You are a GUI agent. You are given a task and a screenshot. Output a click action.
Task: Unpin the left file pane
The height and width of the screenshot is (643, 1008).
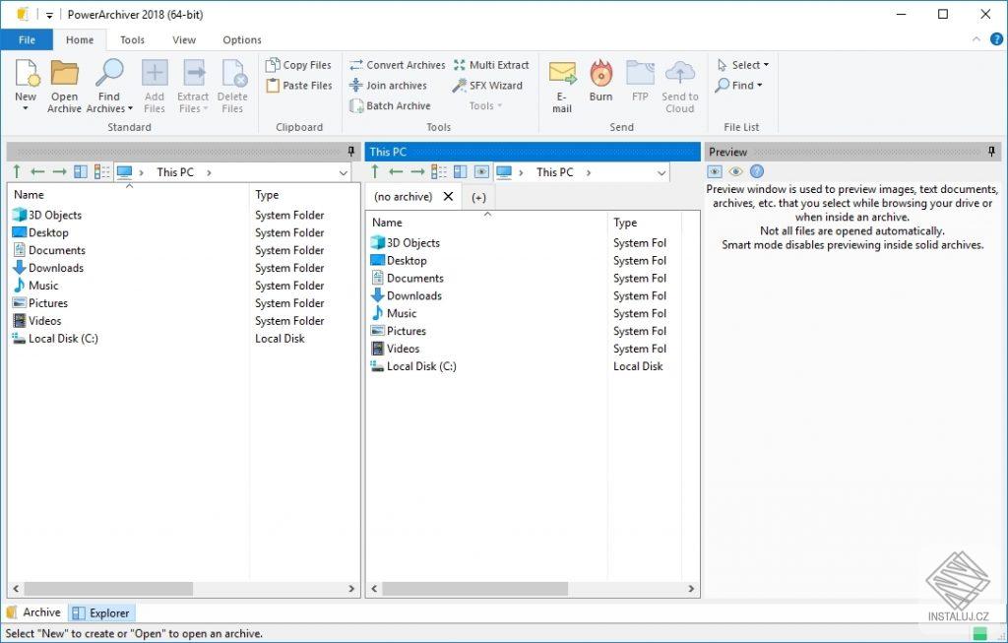pyautogui.click(x=350, y=151)
